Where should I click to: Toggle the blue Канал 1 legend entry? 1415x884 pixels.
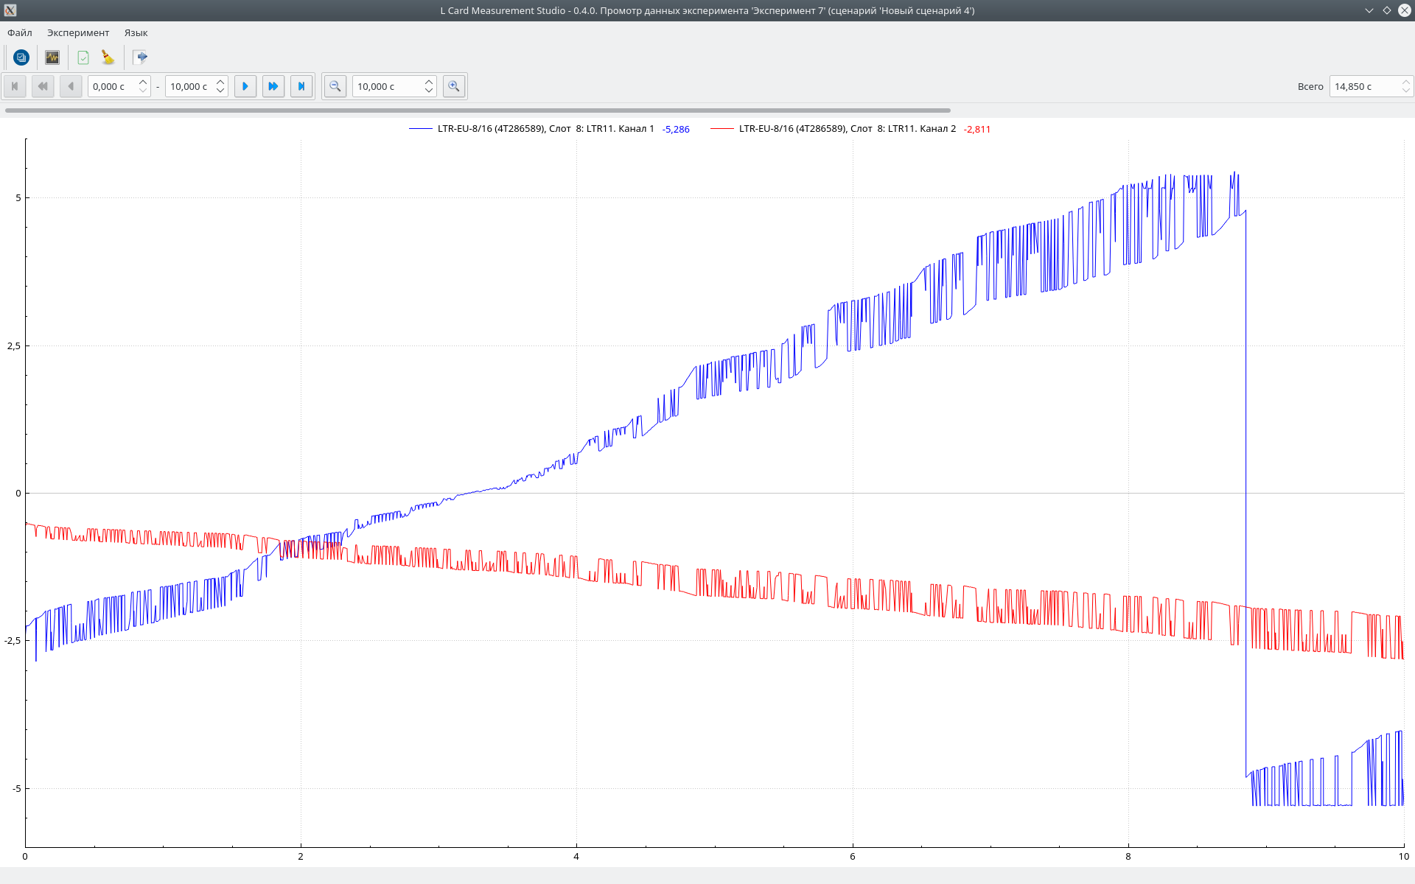tap(531, 128)
